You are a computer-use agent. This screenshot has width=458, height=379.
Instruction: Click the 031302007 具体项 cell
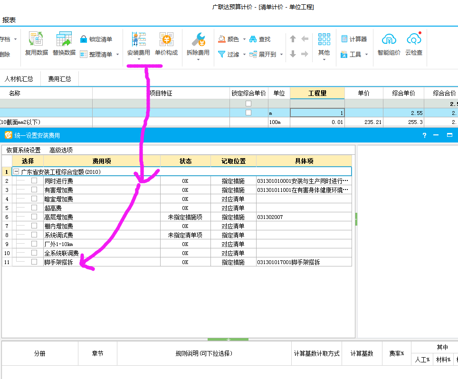click(304, 217)
